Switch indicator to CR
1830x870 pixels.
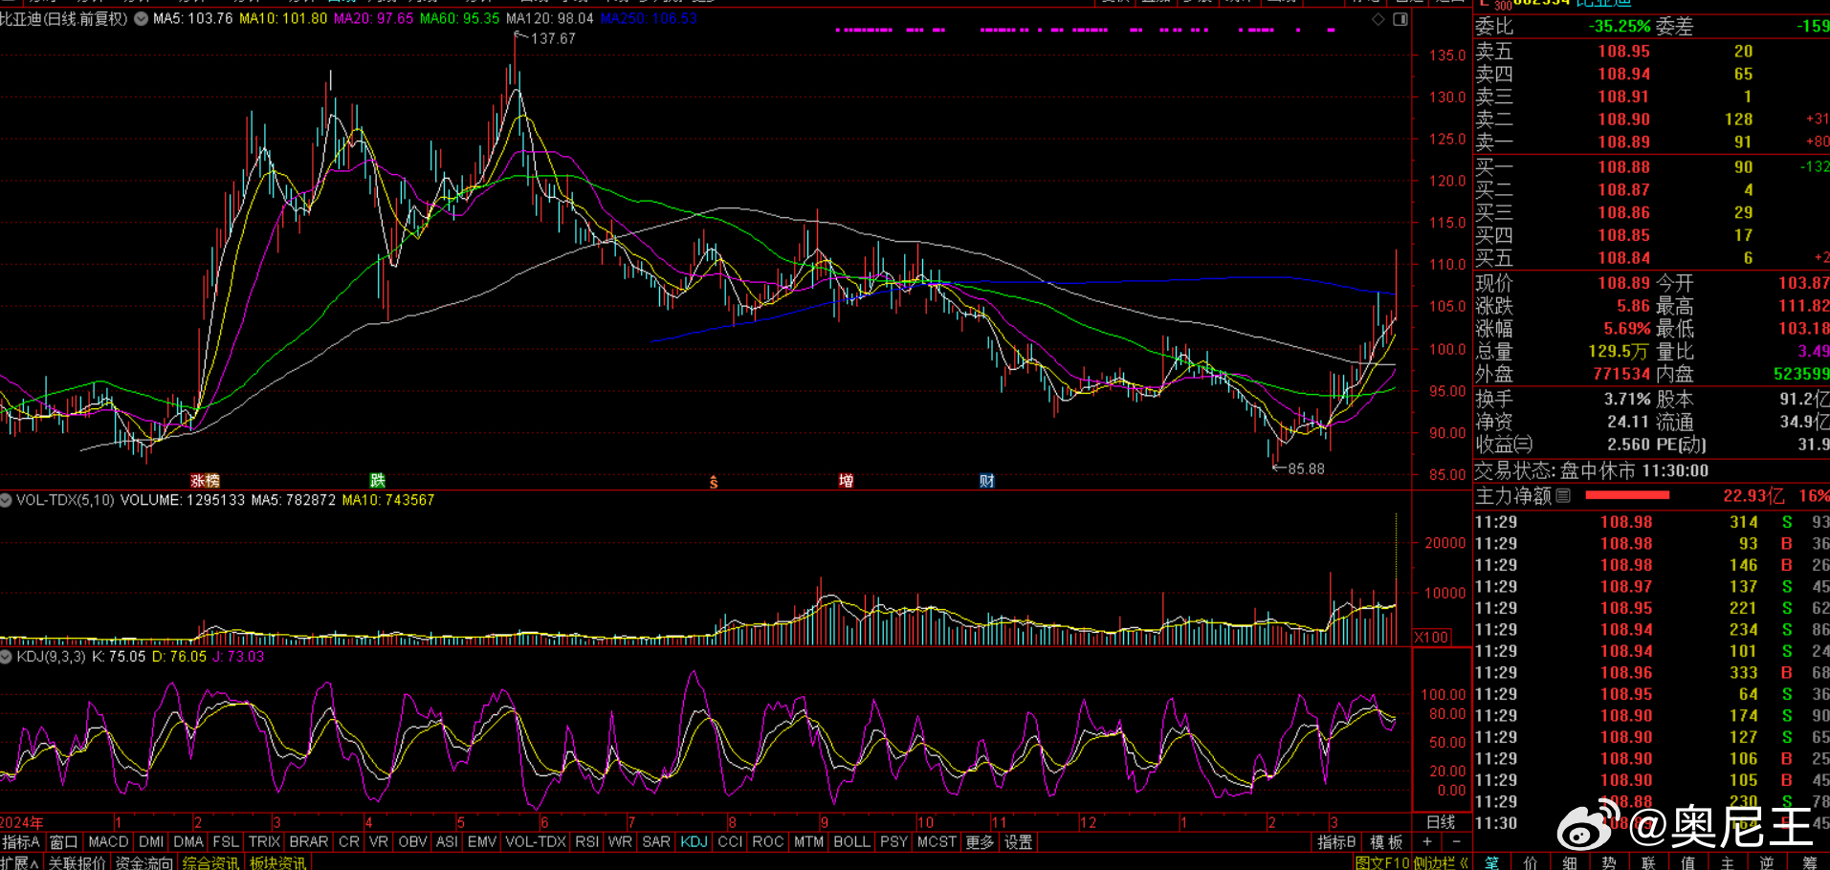[349, 842]
